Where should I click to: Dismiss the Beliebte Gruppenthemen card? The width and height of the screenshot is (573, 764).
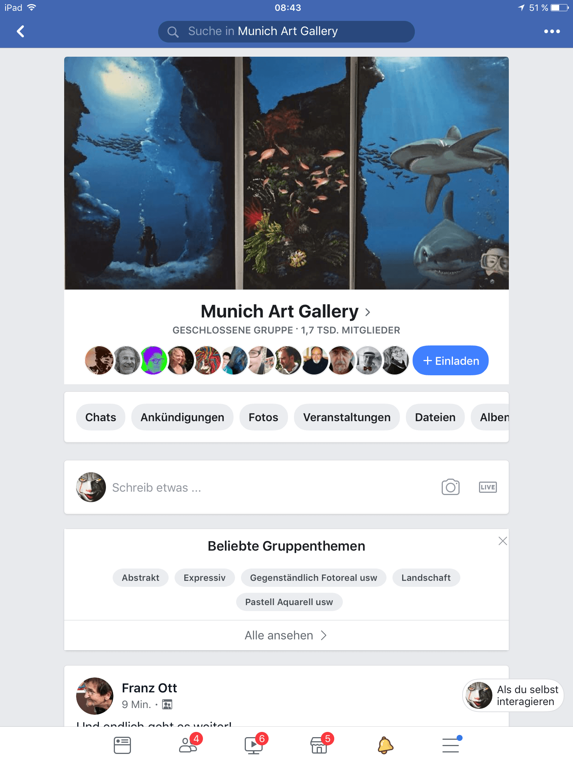pyautogui.click(x=502, y=541)
